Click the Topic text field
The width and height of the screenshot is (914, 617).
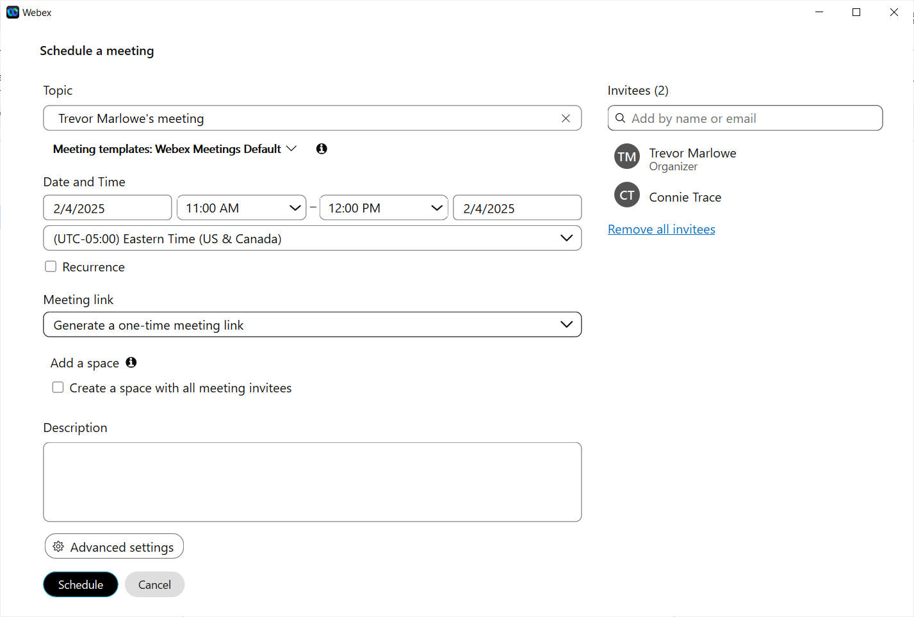tap(313, 118)
